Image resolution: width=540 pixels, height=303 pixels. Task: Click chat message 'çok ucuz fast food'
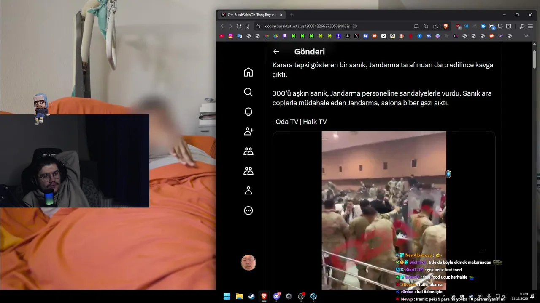pyautogui.click(x=443, y=270)
